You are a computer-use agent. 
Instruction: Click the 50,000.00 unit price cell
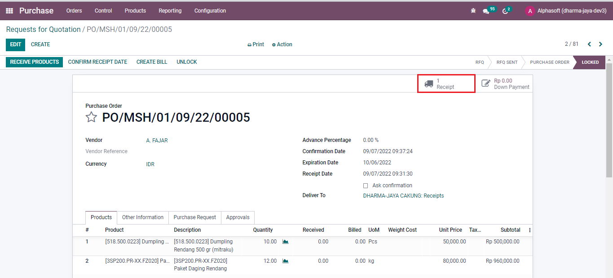coord(454,242)
